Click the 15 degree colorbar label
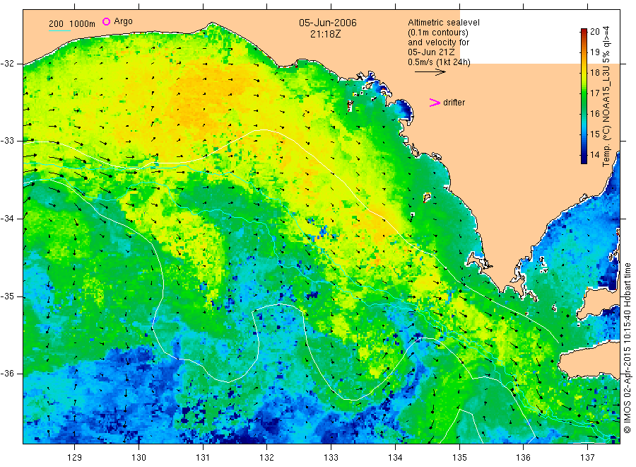The image size is (636, 467). pos(594,134)
